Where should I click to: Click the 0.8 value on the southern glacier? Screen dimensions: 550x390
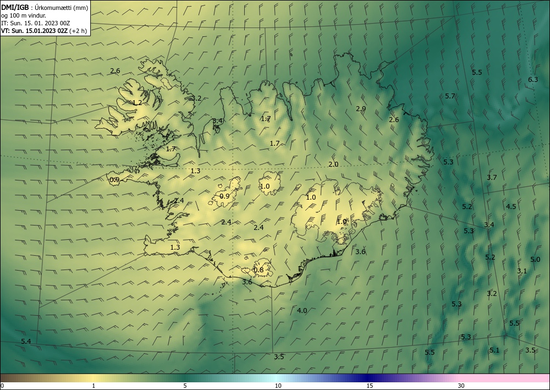[258, 270]
